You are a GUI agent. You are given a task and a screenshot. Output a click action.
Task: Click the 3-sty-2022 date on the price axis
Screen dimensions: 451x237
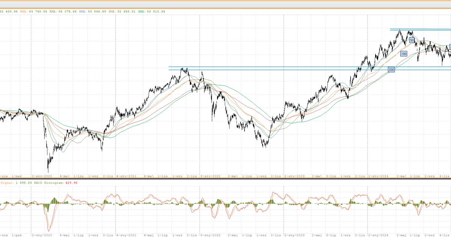pos(210,176)
